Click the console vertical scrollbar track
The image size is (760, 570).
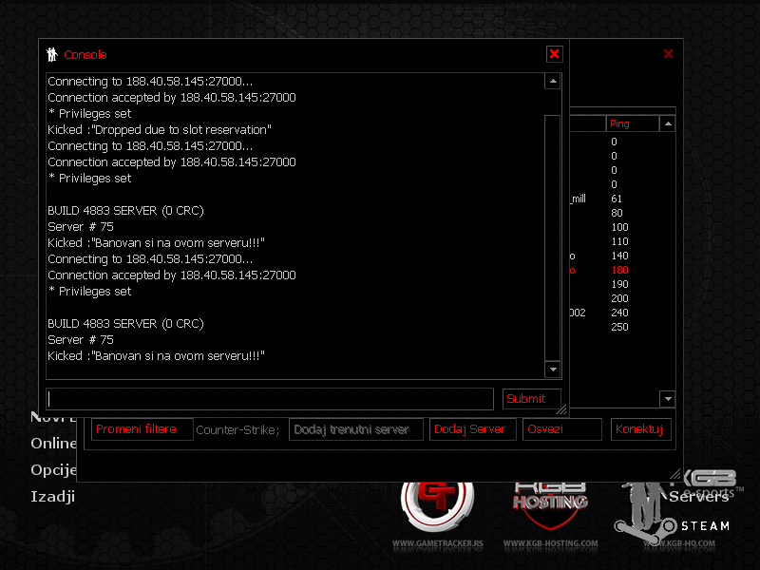552,236
